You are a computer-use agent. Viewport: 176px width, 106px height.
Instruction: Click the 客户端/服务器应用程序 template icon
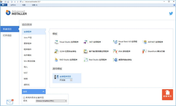[86, 51]
